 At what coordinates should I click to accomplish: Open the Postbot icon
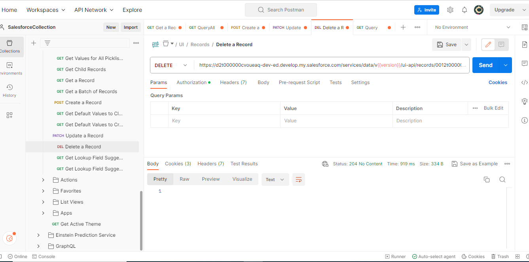[9, 238]
